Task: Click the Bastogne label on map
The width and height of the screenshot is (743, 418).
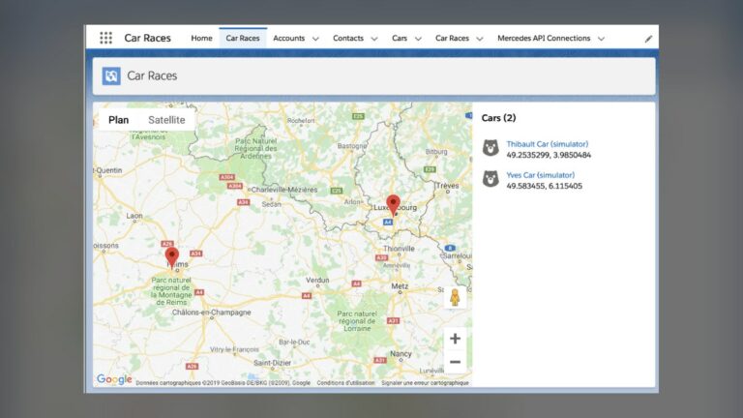Action: 351,146
